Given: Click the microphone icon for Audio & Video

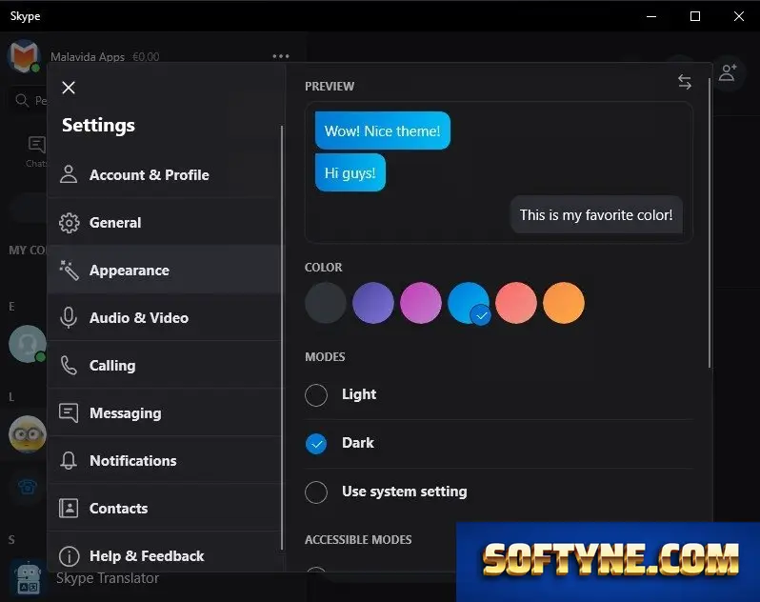Looking at the screenshot, I should point(69,318).
